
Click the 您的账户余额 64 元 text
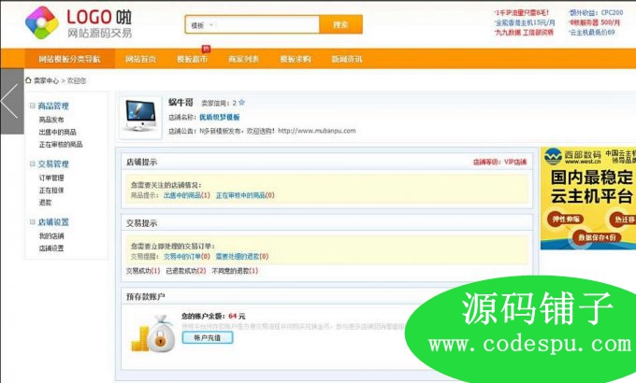(x=213, y=316)
